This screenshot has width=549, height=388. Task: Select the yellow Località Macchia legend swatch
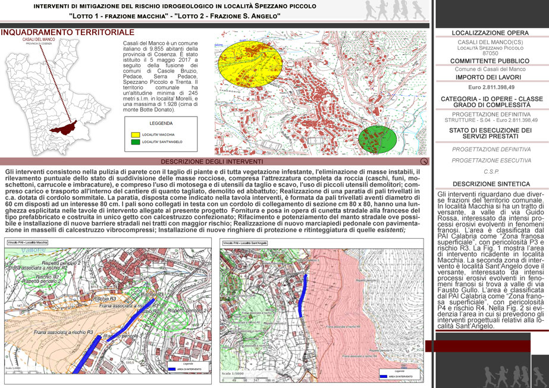[135, 134]
